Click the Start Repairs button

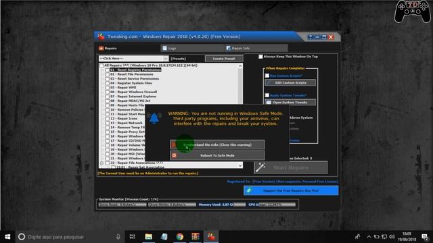pyautogui.click(x=291, y=167)
